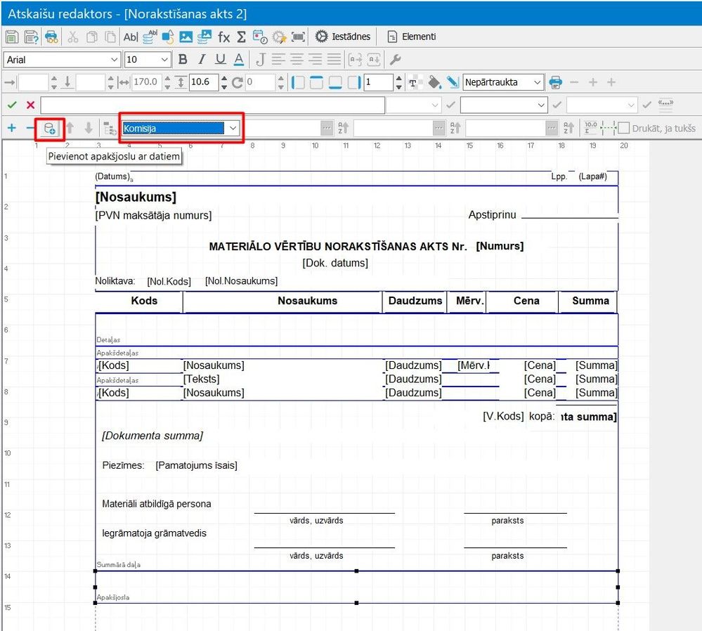Enable 'Drukāt, ja tukšs' checkbox

(623, 129)
